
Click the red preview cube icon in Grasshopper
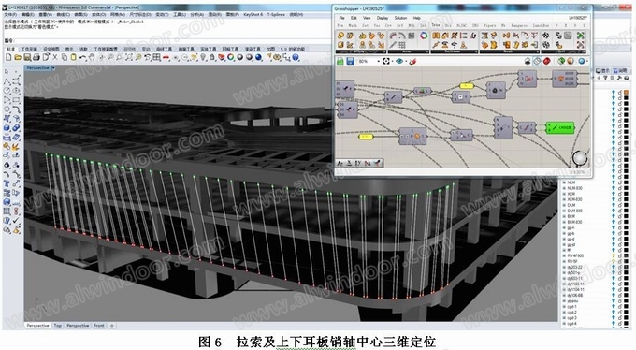click(x=547, y=62)
